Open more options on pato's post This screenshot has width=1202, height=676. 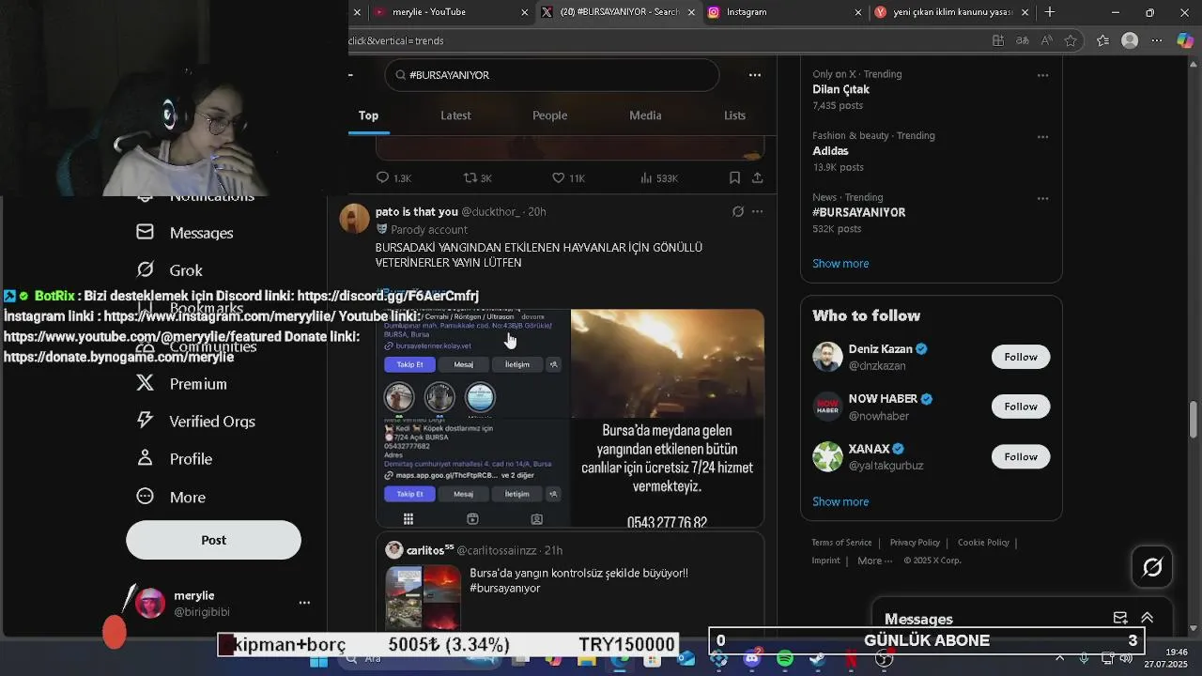coord(757,212)
